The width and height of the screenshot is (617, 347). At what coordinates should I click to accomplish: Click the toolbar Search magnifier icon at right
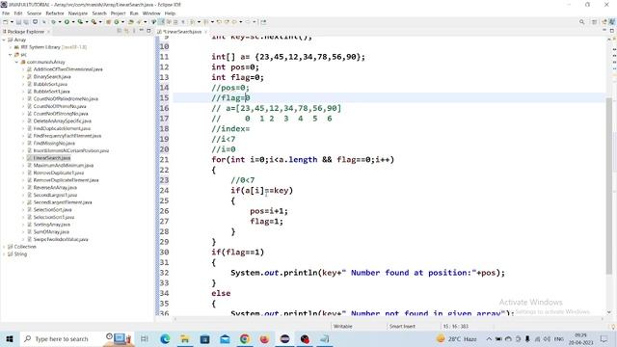pyautogui.click(x=581, y=22)
